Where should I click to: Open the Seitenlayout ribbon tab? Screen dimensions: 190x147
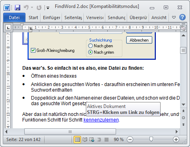[x=73, y=18]
